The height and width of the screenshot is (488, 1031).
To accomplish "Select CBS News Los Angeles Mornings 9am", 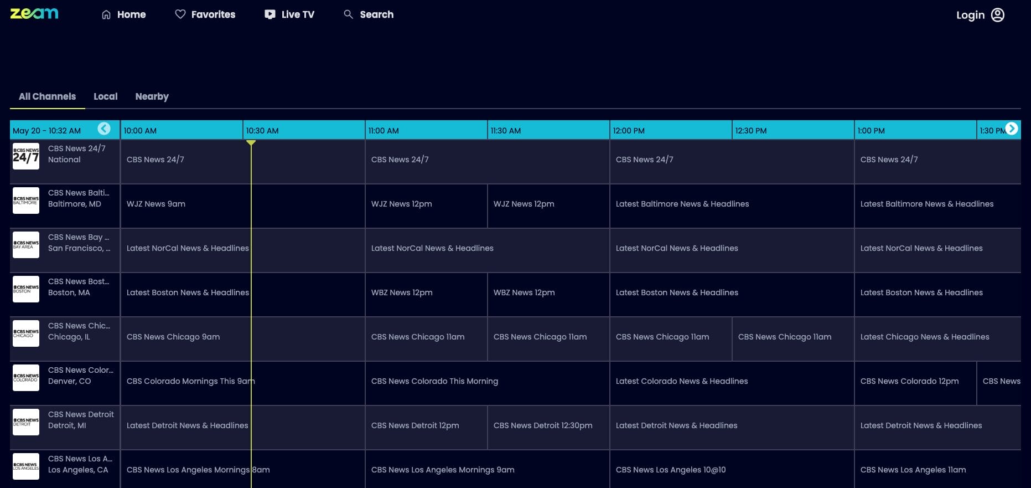I will point(488,469).
